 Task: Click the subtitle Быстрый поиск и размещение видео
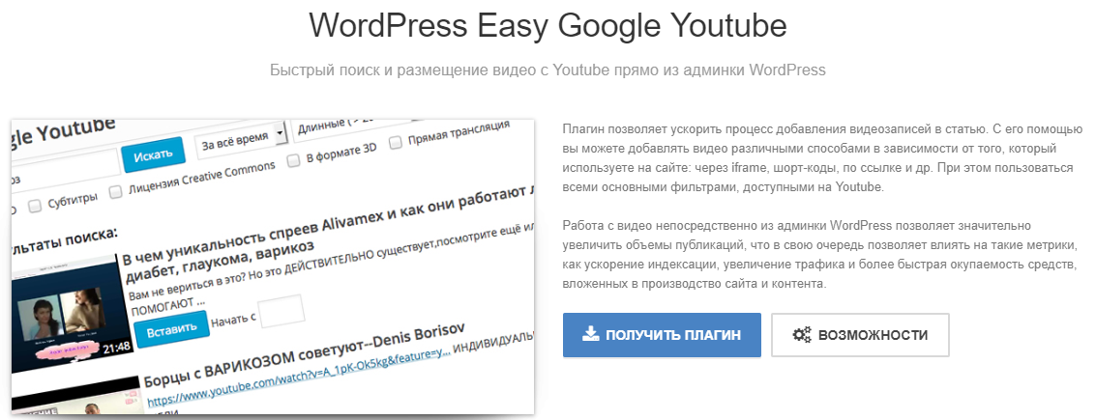click(548, 70)
